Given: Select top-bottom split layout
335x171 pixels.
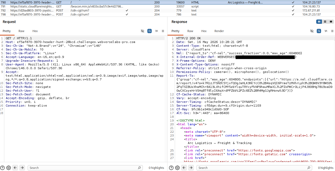Looking at the screenshot, I should click(325, 22).
